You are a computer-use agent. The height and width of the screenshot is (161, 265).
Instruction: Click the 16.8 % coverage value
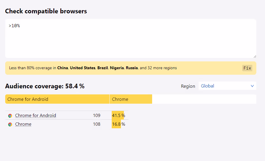(x=118, y=124)
